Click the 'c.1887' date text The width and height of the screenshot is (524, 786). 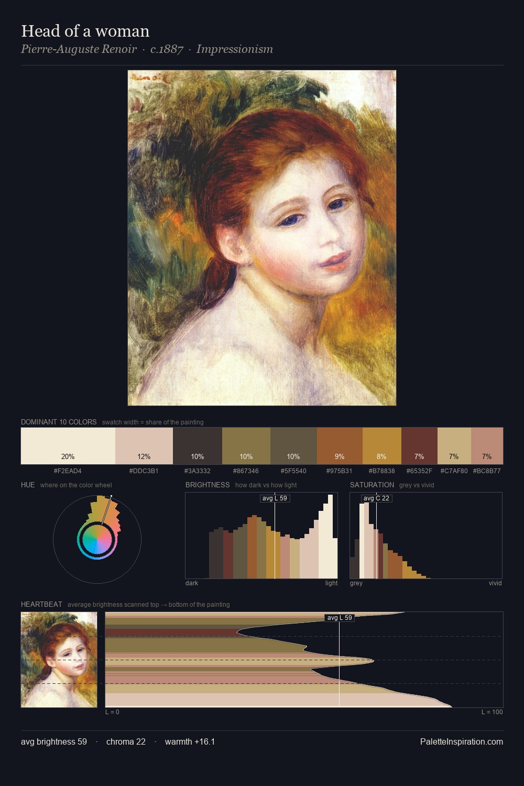[x=167, y=49]
